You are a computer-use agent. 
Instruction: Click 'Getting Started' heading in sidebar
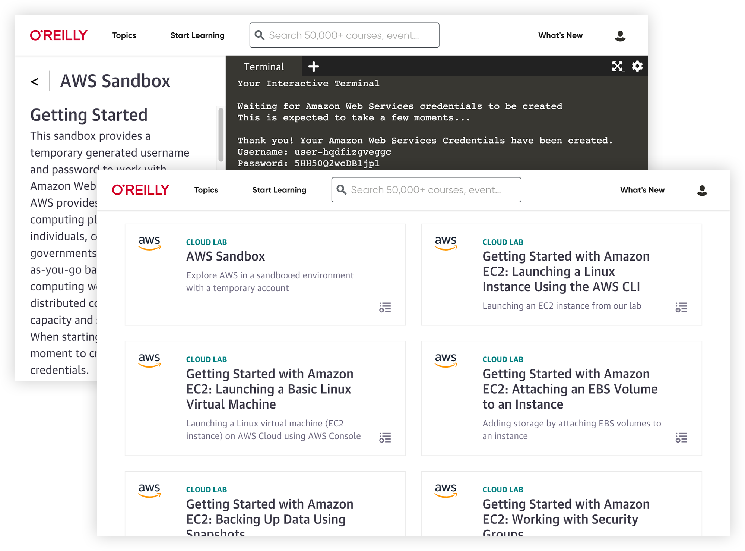[89, 114]
